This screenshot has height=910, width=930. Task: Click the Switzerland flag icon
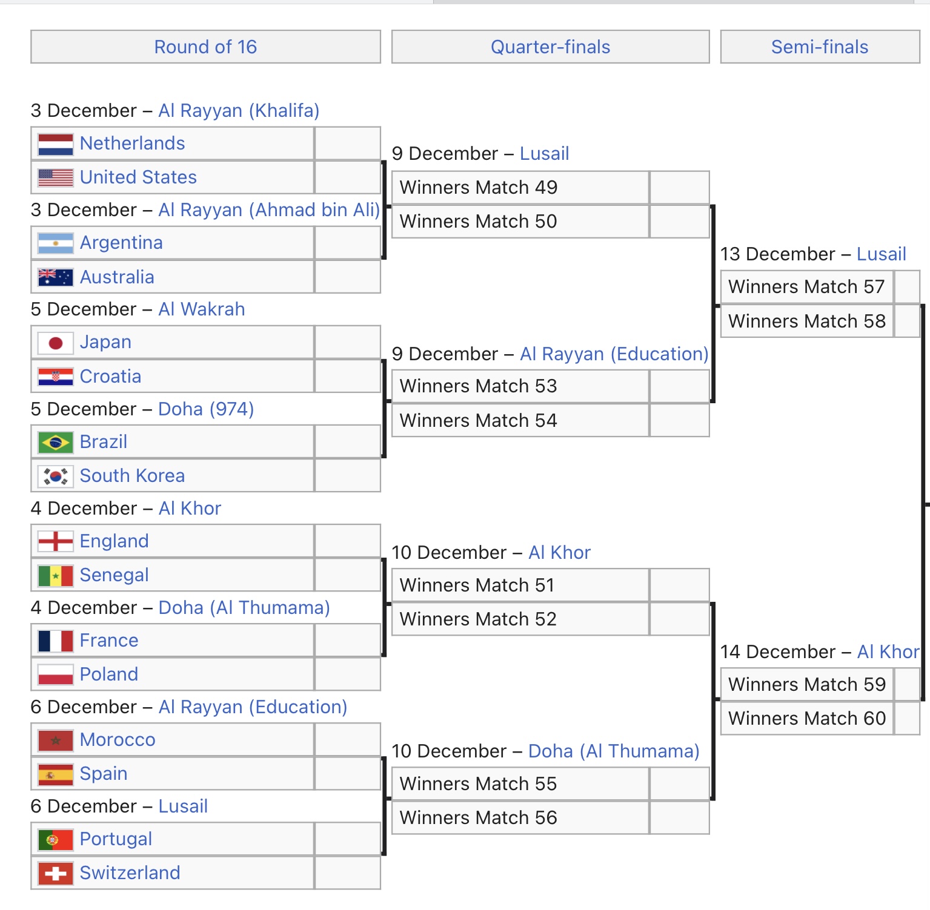click(x=55, y=873)
